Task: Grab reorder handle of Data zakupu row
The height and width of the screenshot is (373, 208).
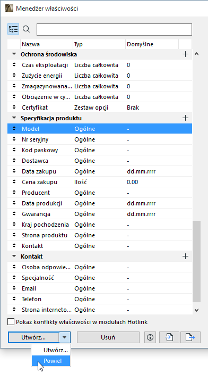Action: pos(14,171)
